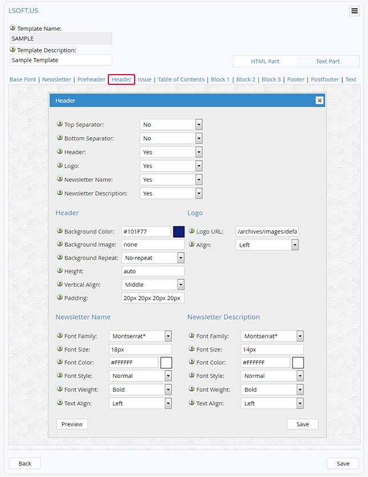Click Save in the Header dialog

tap(302, 424)
